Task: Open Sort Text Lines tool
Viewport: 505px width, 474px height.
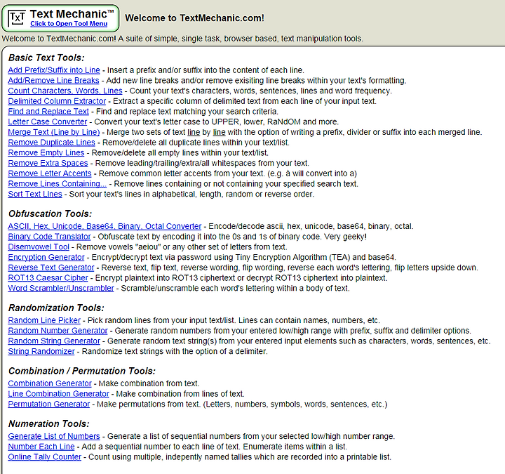Action: pos(35,194)
